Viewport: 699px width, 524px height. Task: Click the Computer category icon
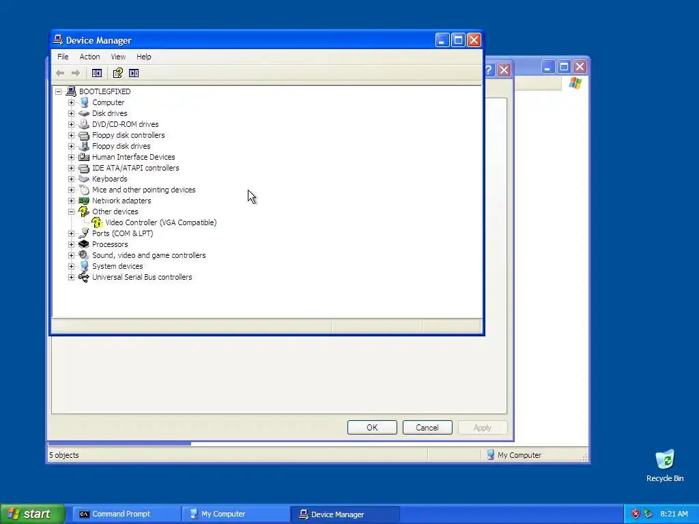coord(84,102)
